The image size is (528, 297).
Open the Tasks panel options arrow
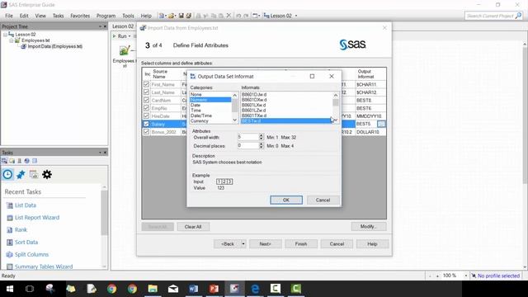100,153
